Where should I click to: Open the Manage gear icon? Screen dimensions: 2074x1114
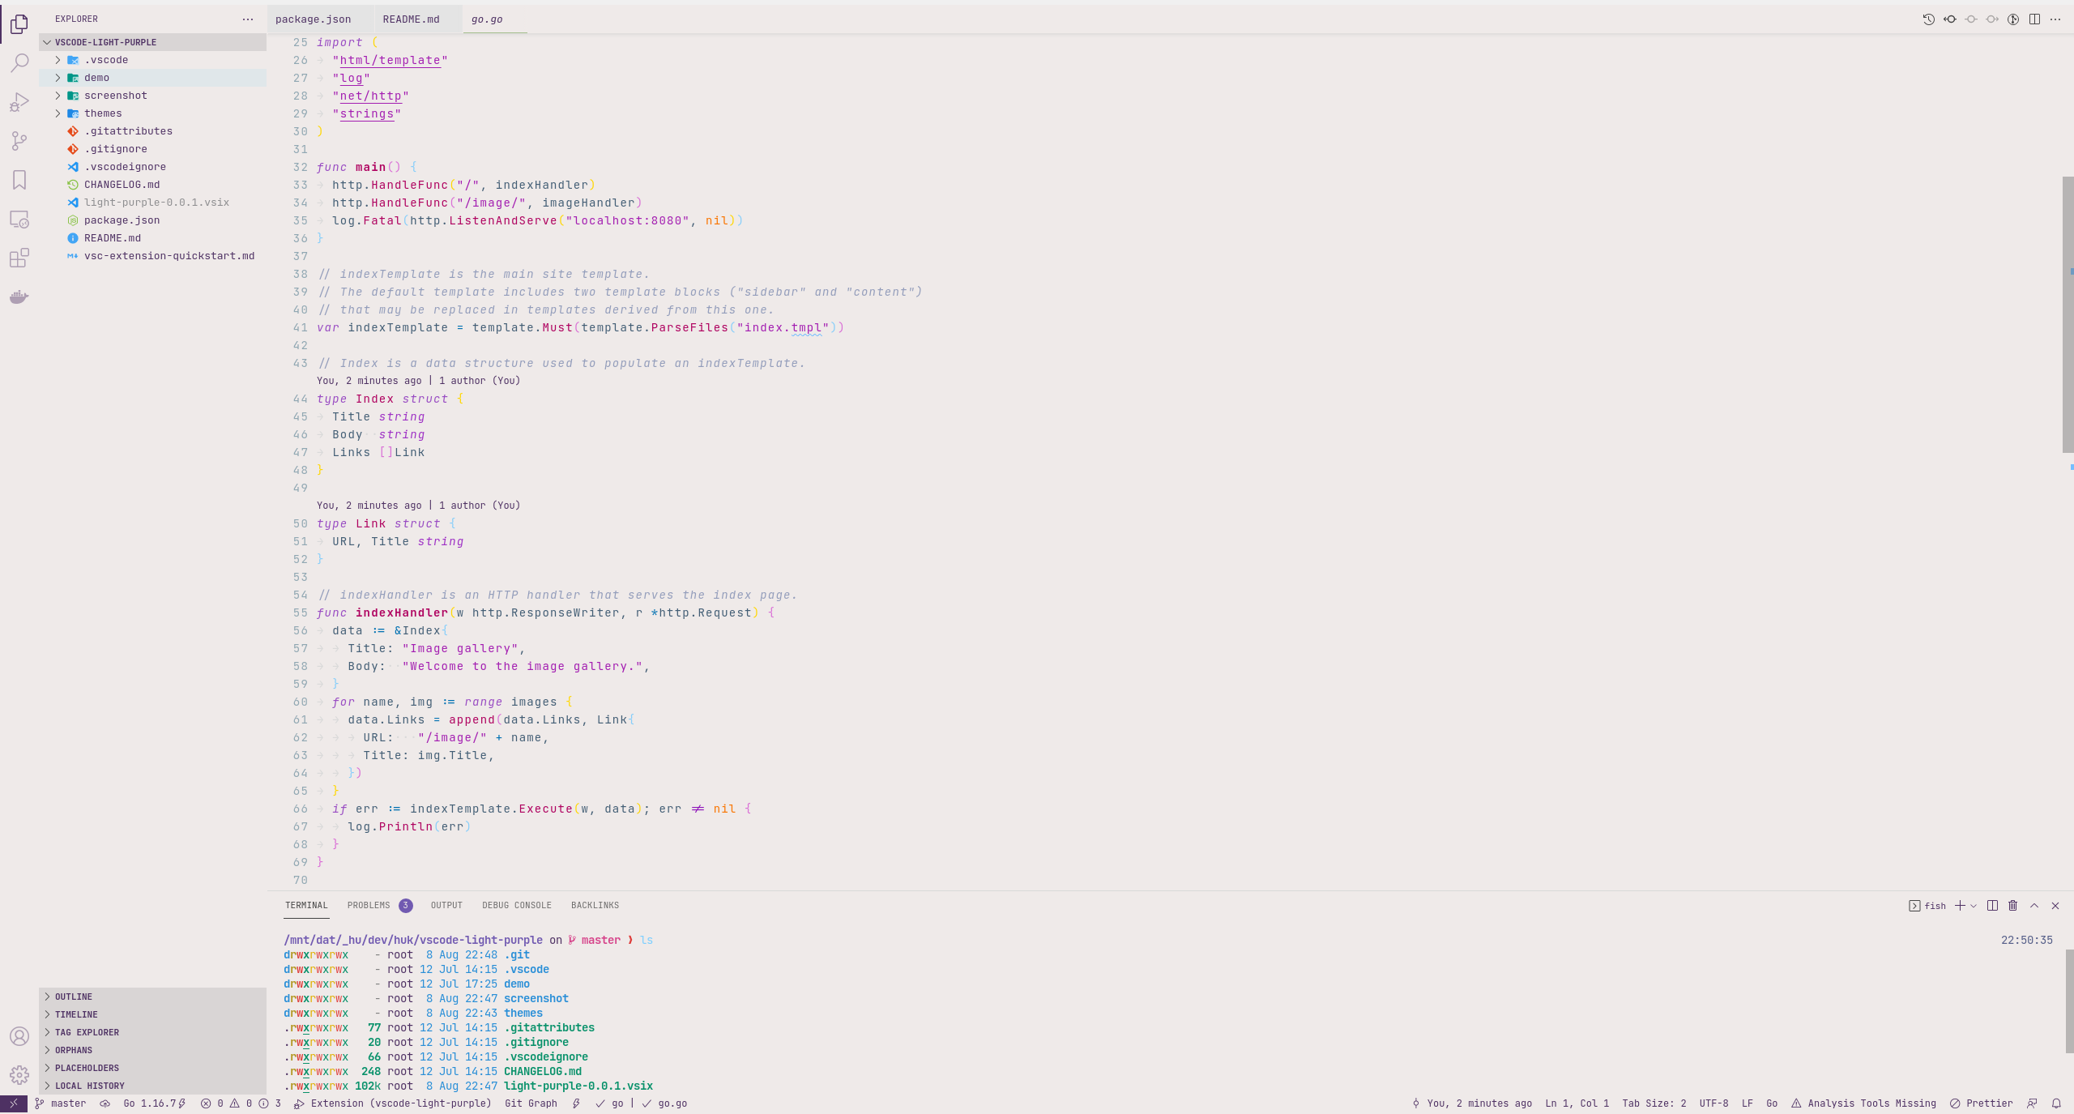(19, 1075)
